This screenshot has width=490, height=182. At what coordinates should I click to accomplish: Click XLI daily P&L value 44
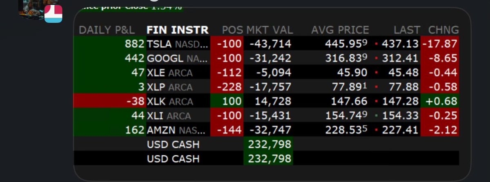[x=139, y=115]
